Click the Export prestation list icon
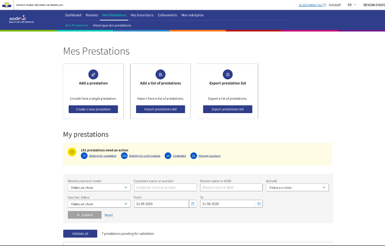 click(227, 74)
